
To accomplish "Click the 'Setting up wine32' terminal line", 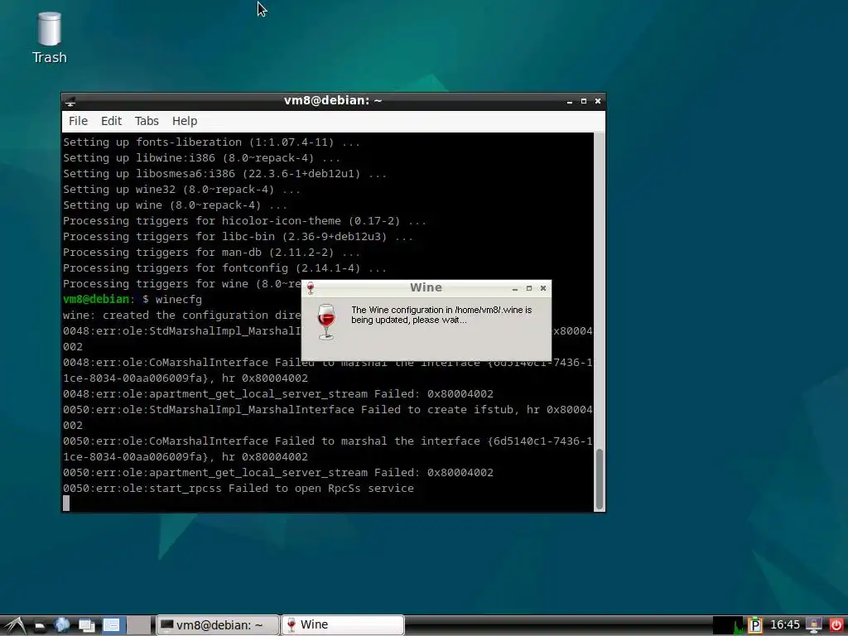I will pyautogui.click(x=181, y=190).
